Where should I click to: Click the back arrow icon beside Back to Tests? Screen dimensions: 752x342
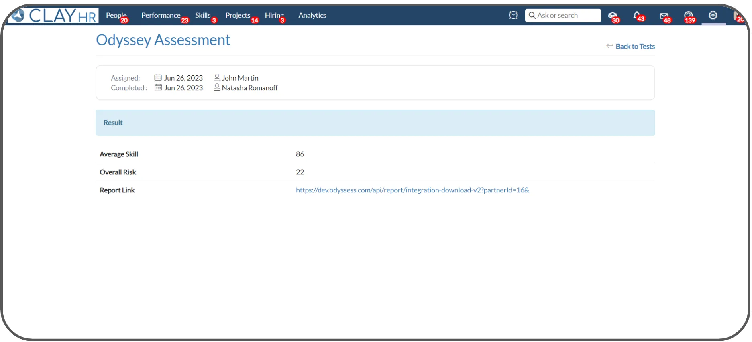(x=609, y=46)
